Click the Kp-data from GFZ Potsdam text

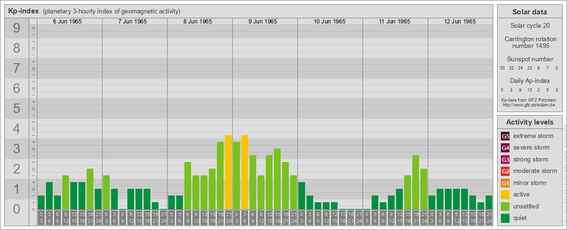pos(529,100)
